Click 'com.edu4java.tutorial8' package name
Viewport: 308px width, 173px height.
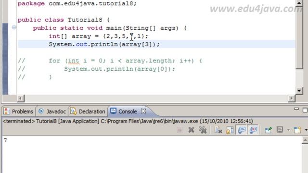click(91, 3)
